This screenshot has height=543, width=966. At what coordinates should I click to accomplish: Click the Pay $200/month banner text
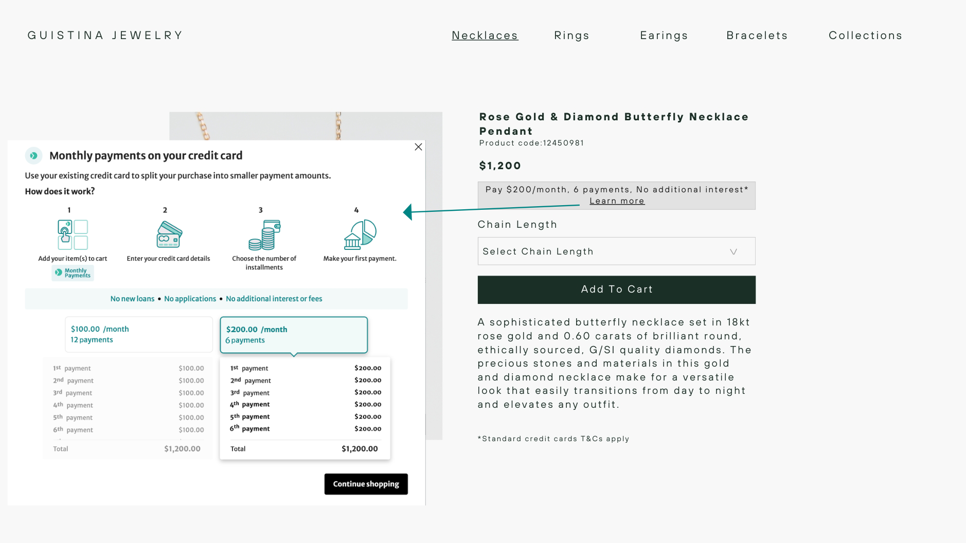coord(616,190)
